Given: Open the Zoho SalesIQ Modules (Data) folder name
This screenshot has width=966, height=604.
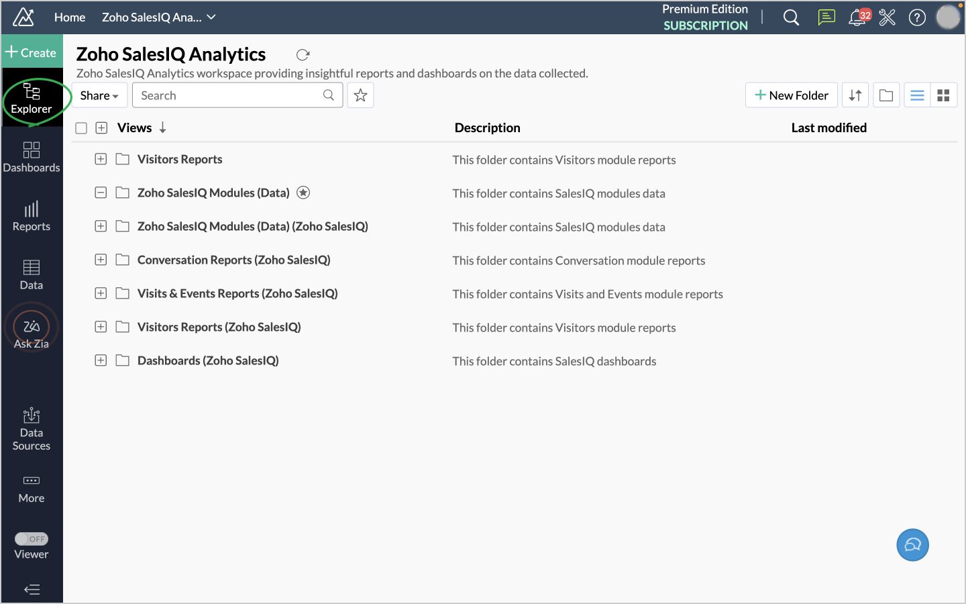Looking at the screenshot, I should pos(213,193).
